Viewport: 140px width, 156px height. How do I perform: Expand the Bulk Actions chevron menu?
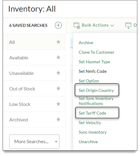[x=112, y=25]
